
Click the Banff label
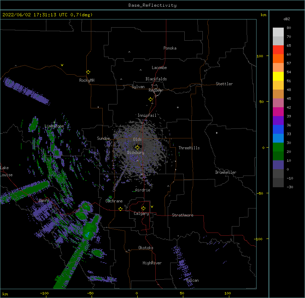44,201
